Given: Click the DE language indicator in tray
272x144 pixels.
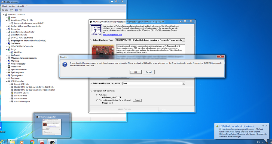Looking at the screenshot, I should (258, 142).
